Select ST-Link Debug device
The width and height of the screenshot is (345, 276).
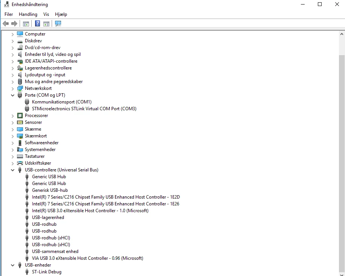(47, 272)
